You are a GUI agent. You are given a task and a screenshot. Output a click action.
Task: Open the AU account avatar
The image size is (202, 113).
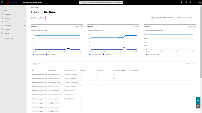pyautogui.click(x=200, y=2)
